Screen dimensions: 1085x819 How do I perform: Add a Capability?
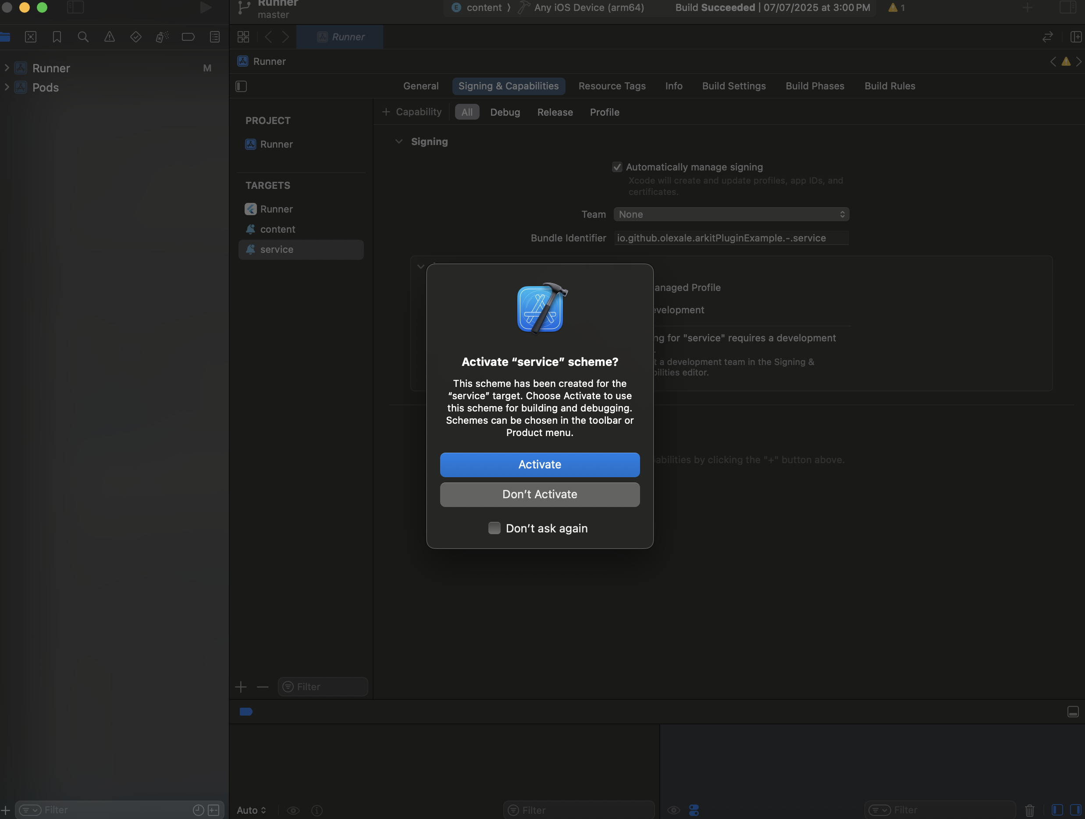point(412,112)
